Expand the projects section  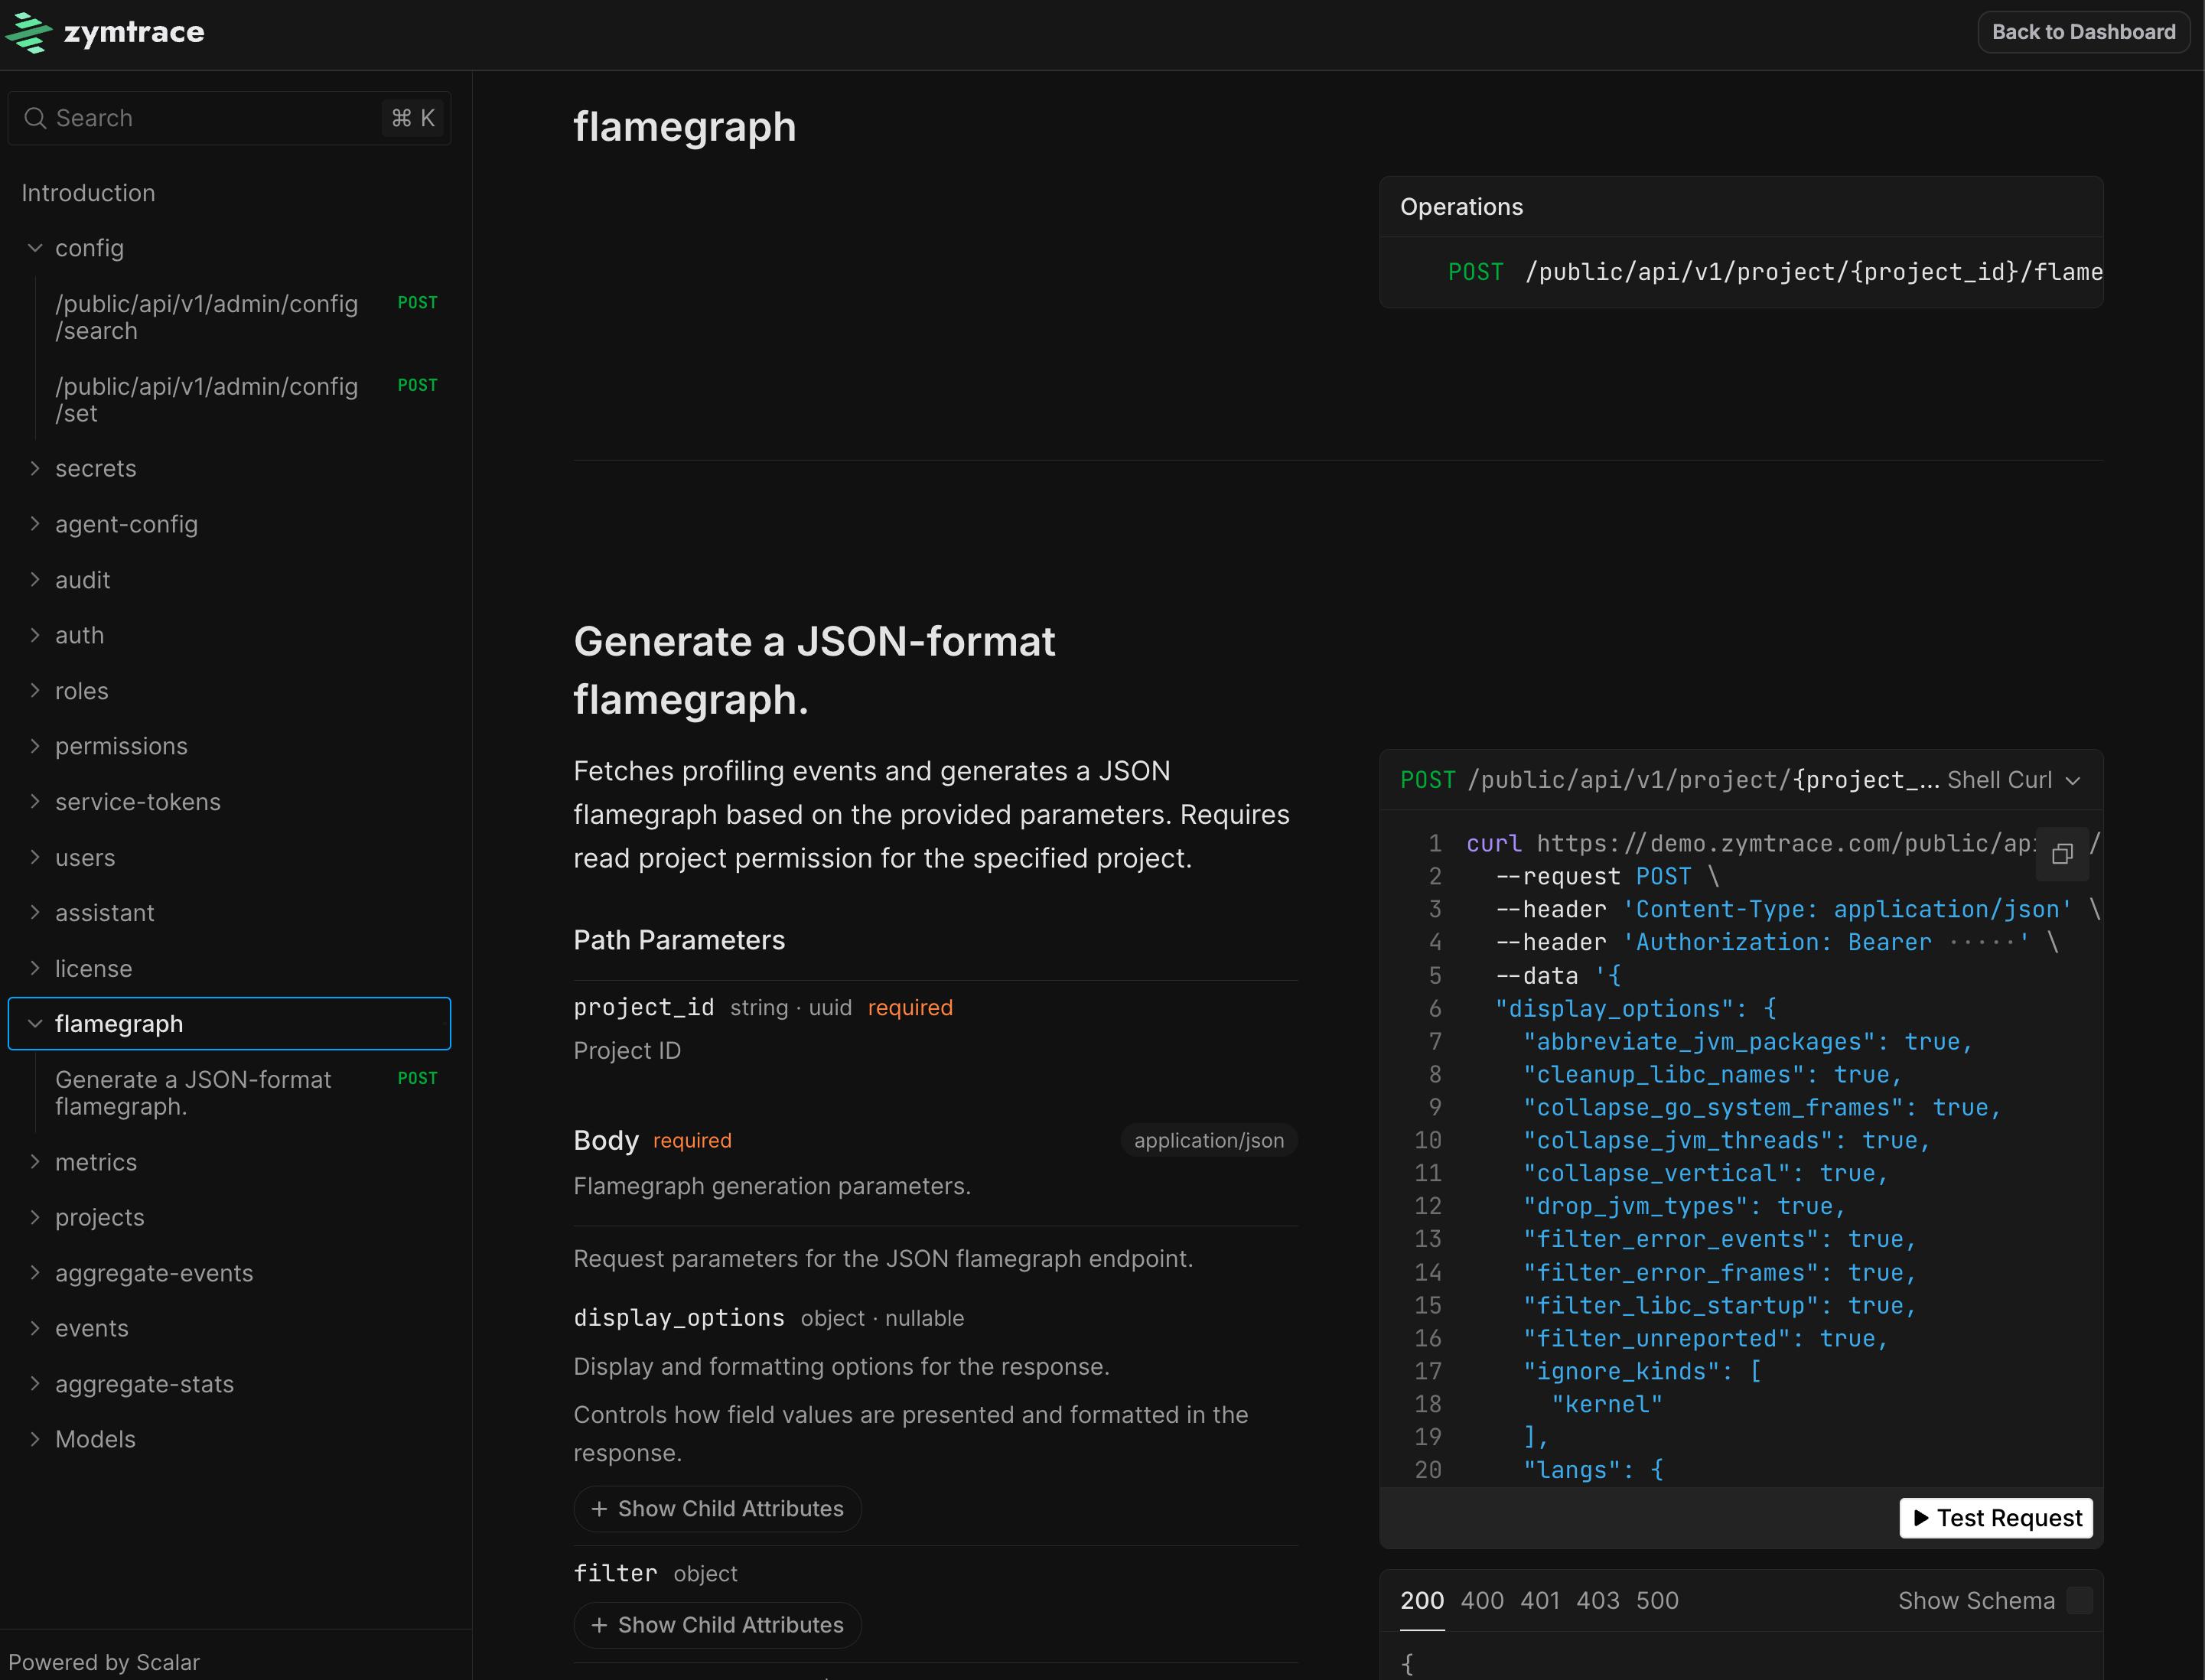pyautogui.click(x=35, y=1217)
